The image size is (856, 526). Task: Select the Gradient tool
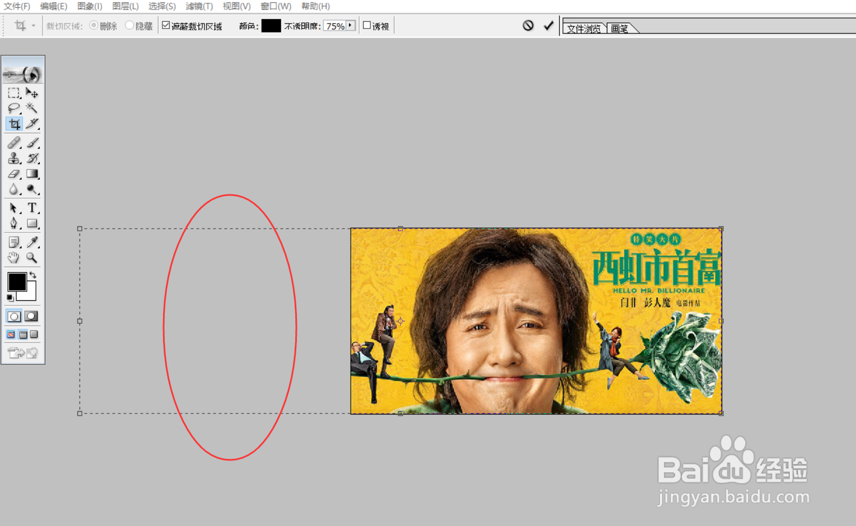click(x=32, y=174)
